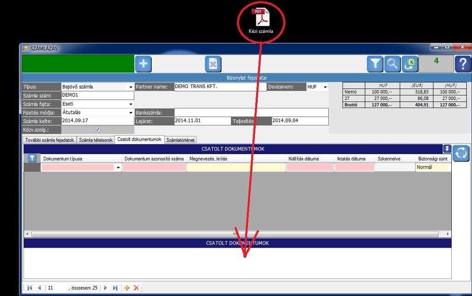Toggle the Közv.szolg. checkbox
This screenshot has height=296, width=472.
98,130
